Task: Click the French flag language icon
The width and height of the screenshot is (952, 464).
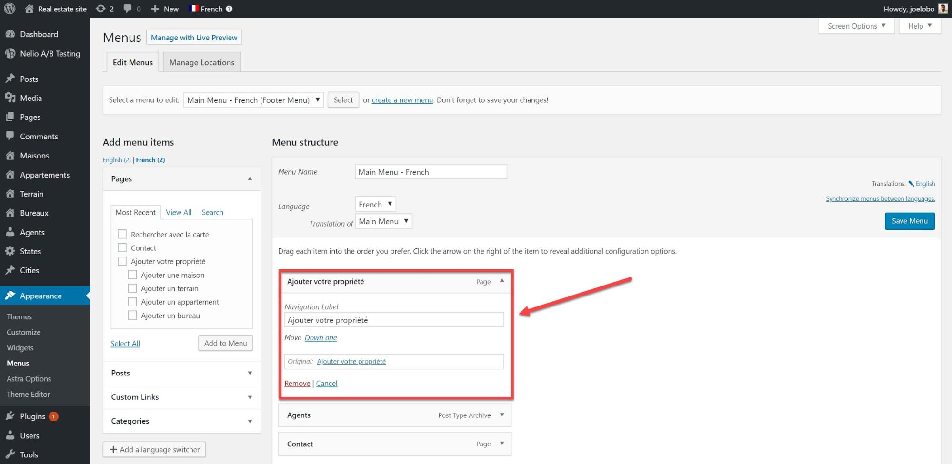Action: point(194,9)
